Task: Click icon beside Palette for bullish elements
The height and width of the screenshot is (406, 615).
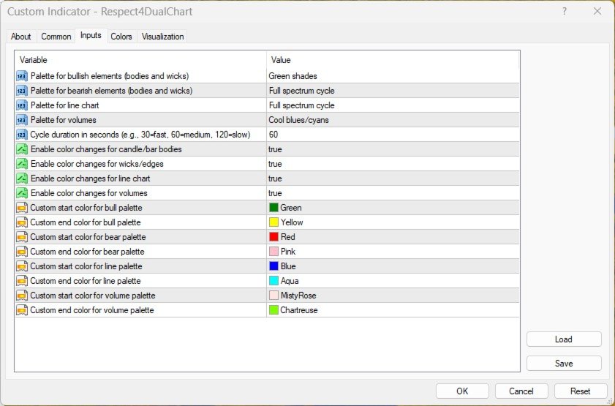Action: [22, 75]
